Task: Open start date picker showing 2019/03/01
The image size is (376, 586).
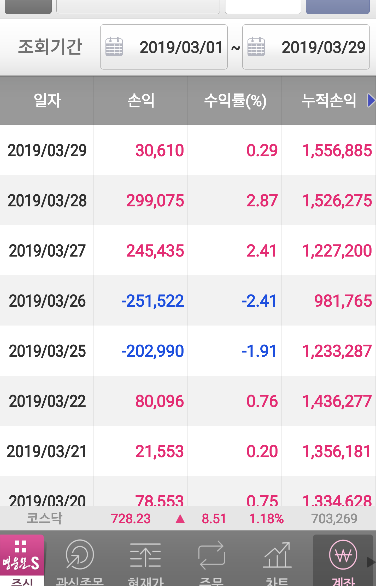Action: [181, 47]
